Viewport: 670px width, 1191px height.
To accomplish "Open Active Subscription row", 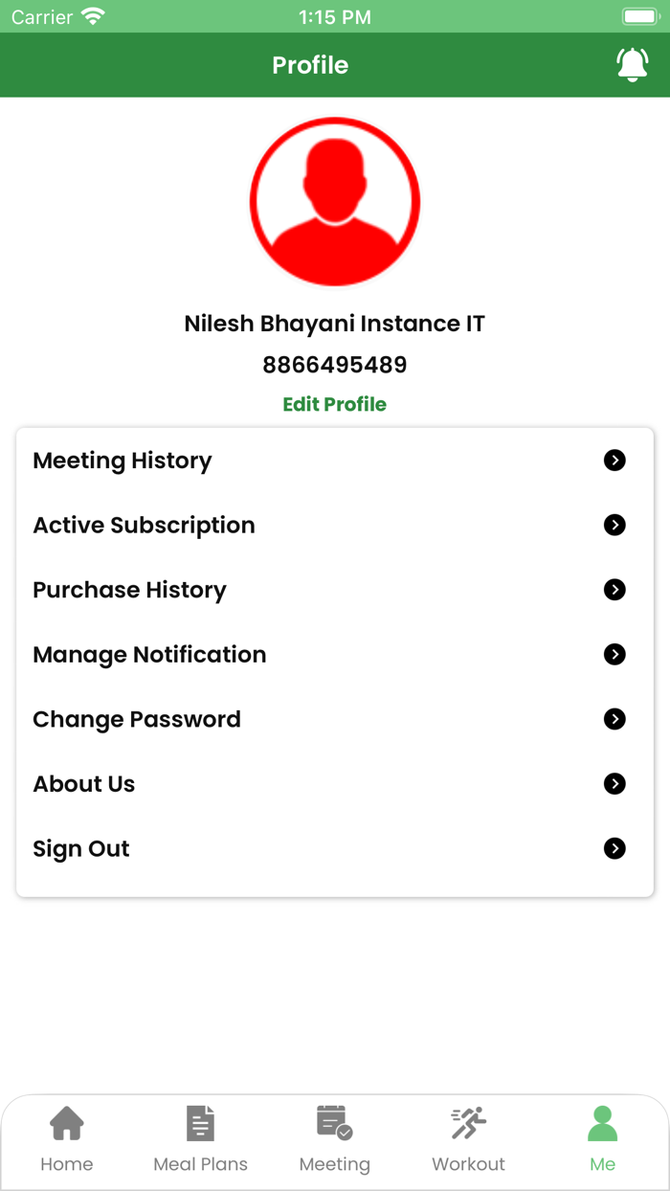I will (144, 526).
